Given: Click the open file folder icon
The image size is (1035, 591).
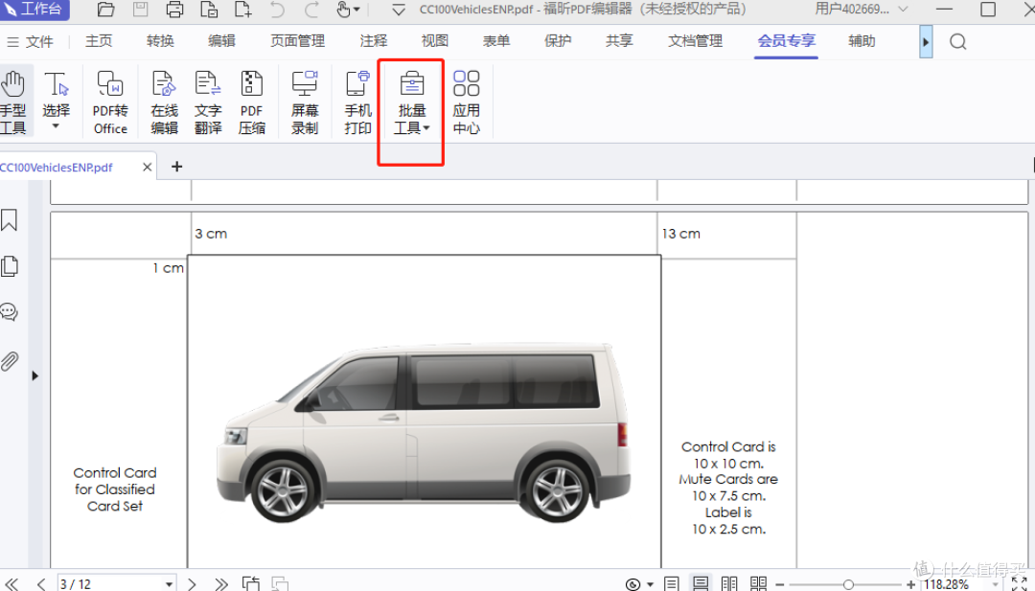Looking at the screenshot, I should tap(105, 10).
